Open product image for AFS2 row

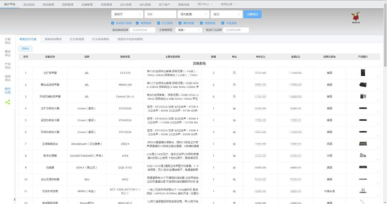[x=363, y=179]
